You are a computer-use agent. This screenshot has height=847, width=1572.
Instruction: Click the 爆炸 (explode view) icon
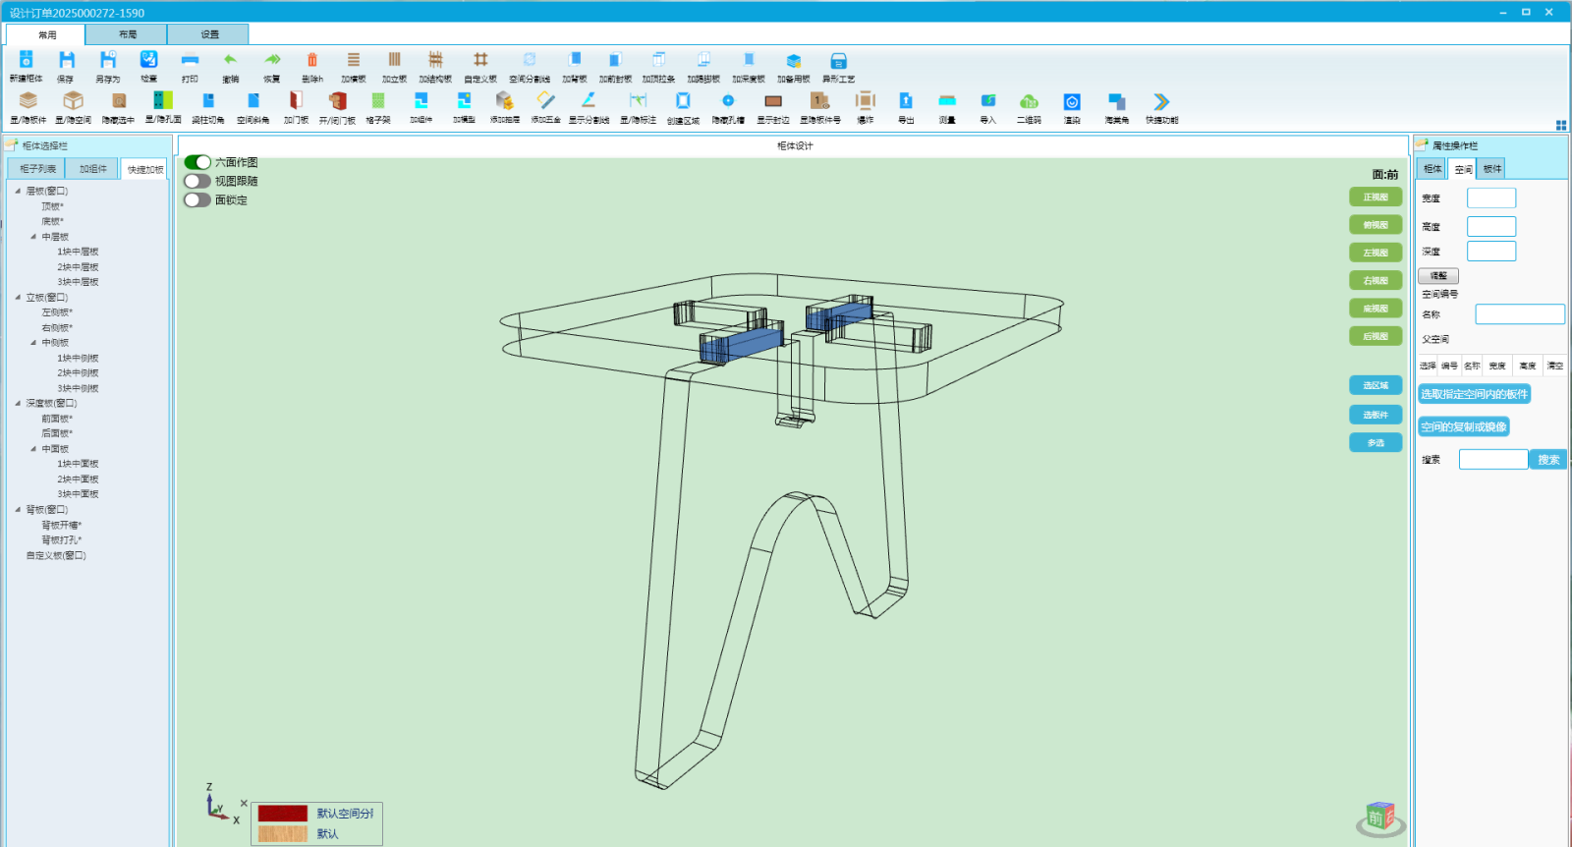click(865, 101)
